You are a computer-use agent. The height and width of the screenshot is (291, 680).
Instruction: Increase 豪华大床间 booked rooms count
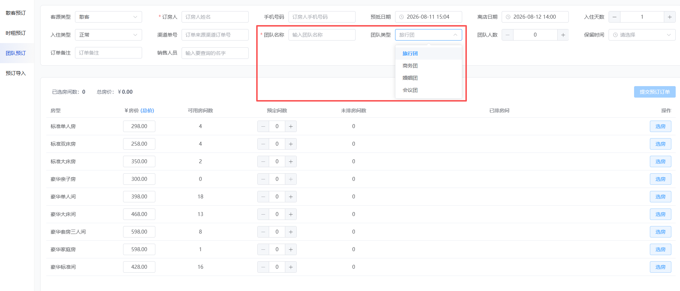point(291,214)
